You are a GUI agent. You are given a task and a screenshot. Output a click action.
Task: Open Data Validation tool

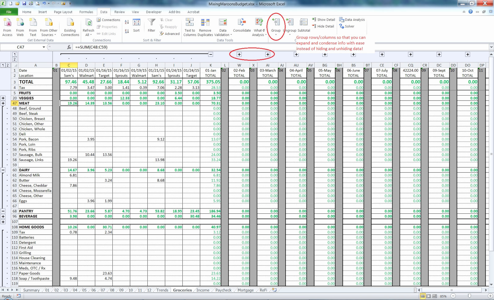[x=223, y=27]
